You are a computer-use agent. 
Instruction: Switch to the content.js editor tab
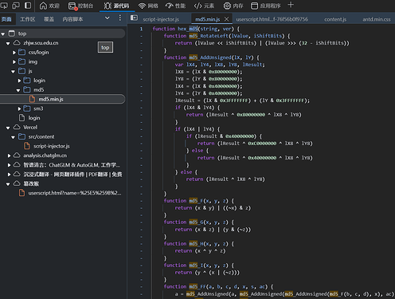coord(335,19)
